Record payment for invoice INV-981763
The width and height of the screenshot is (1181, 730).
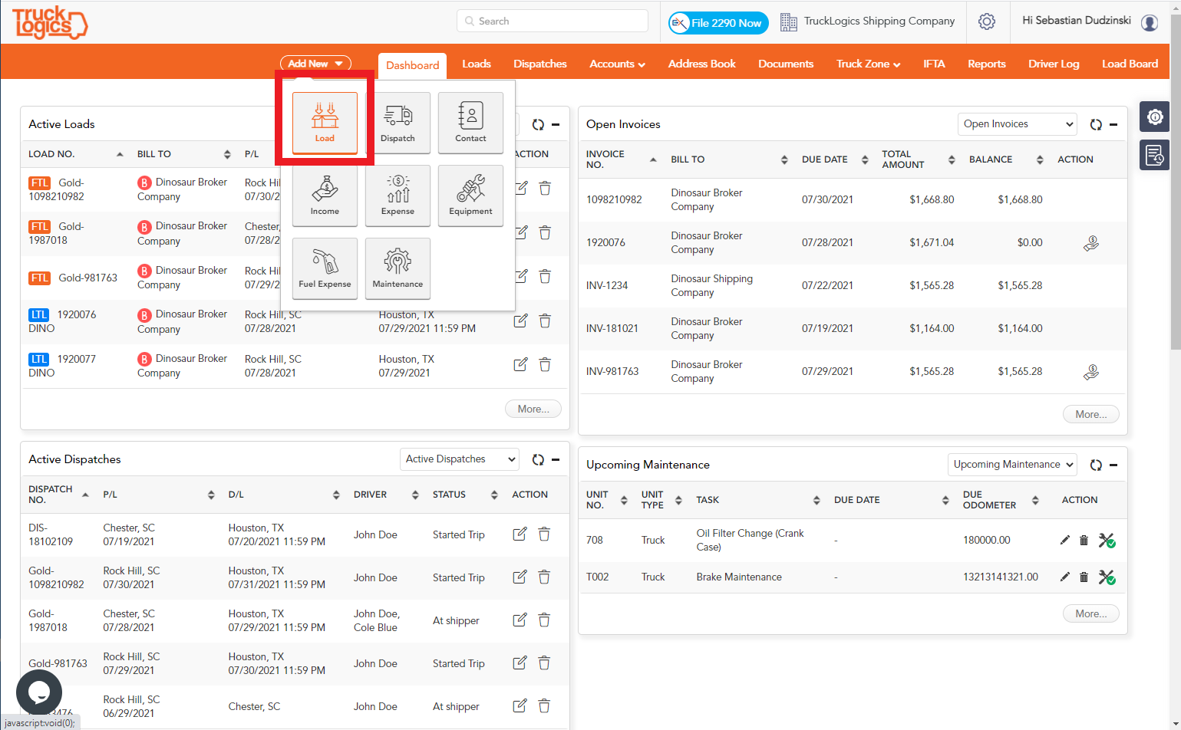[1091, 372]
